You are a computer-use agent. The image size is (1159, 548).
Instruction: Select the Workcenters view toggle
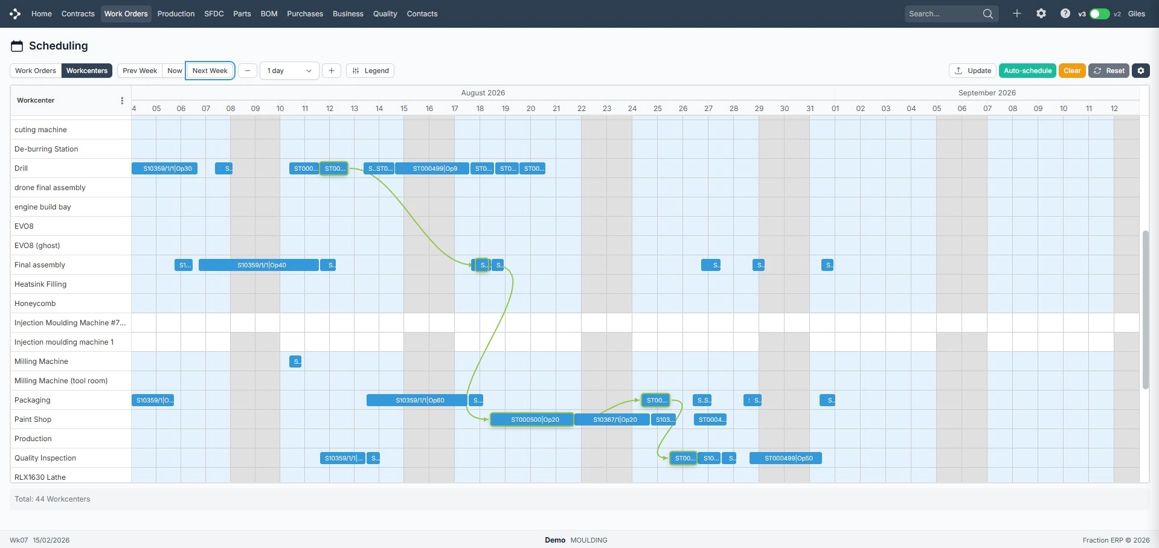tap(86, 71)
